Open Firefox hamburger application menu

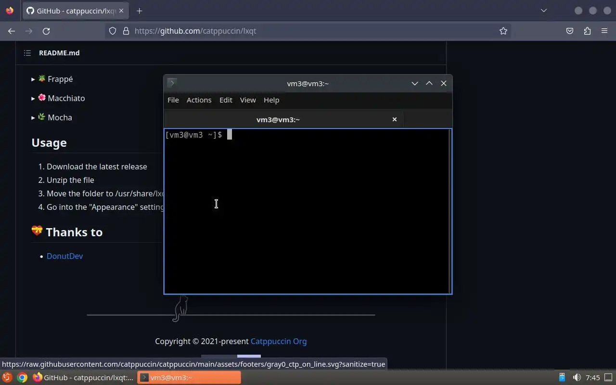point(604,31)
